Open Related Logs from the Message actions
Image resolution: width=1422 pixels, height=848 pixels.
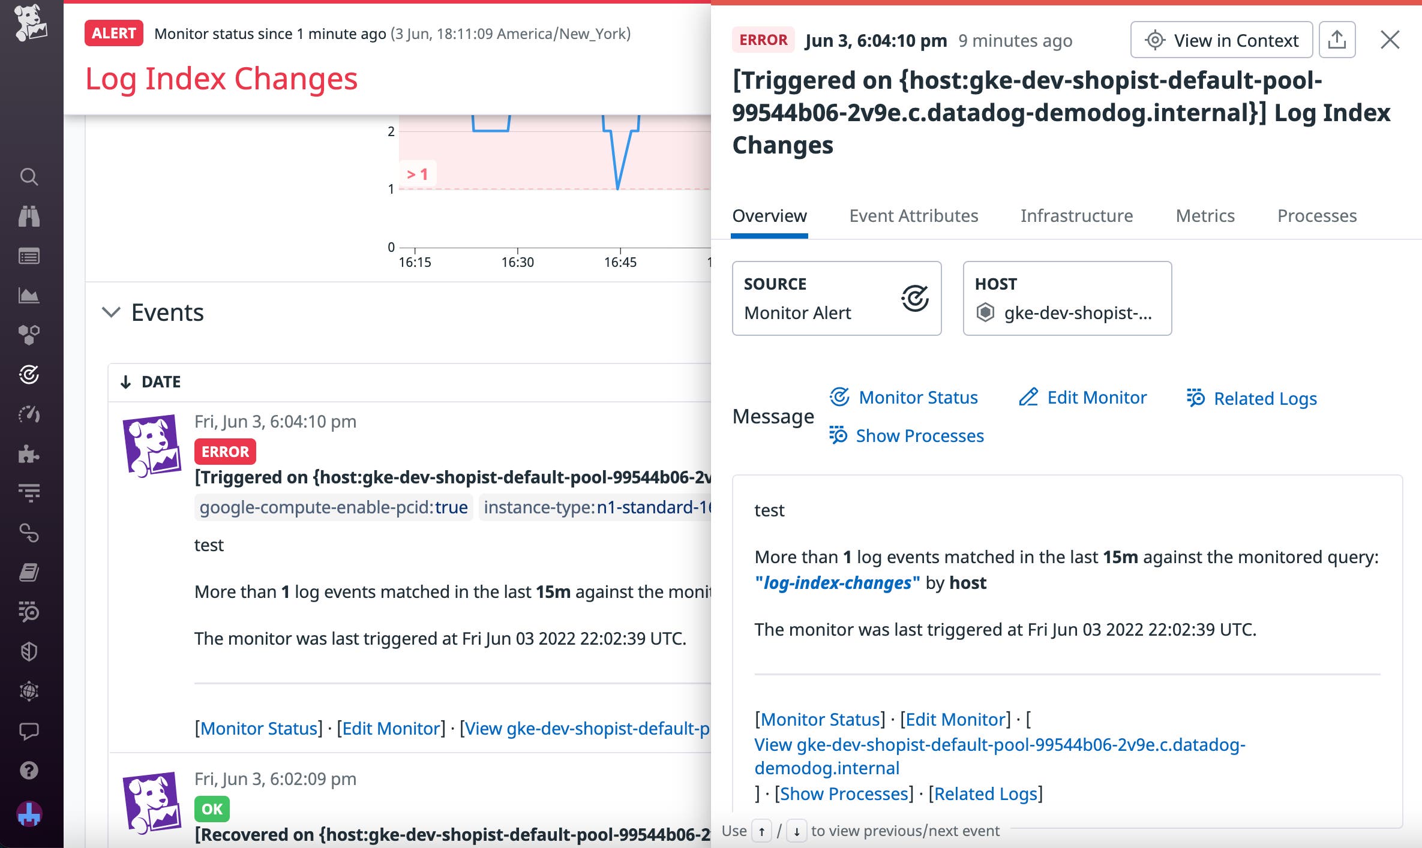pyautogui.click(x=1264, y=398)
